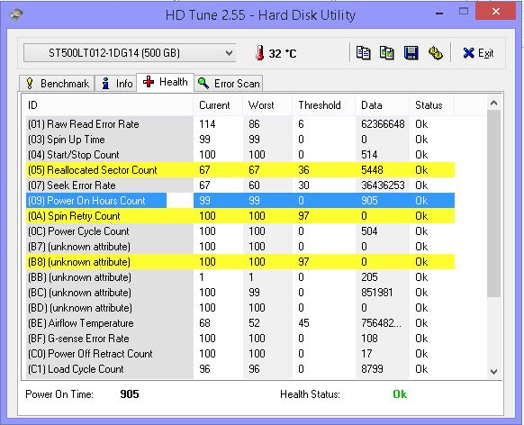Screen dimensions: 524x425
Task: Select the (BD) unknown attribute row
Action: click(240, 308)
